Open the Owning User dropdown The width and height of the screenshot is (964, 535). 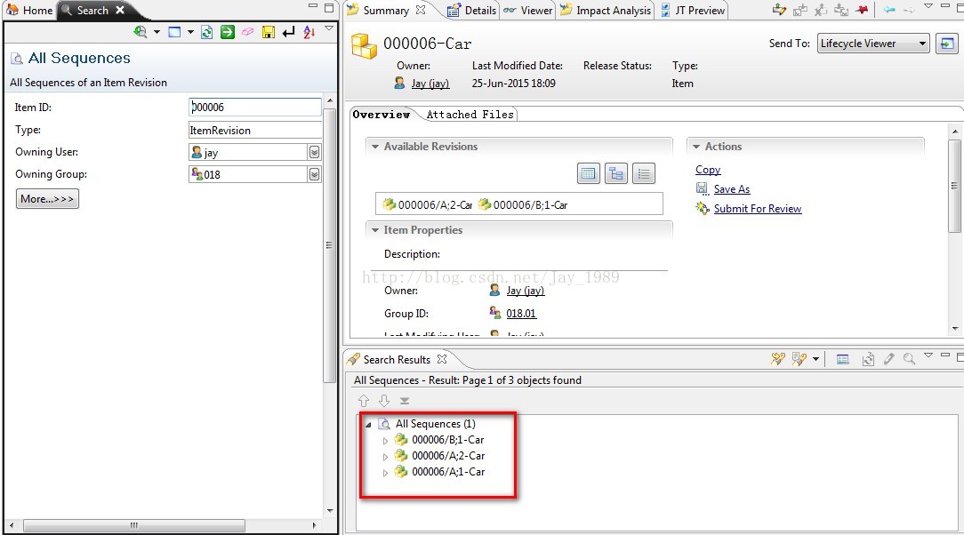coord(314,152)
